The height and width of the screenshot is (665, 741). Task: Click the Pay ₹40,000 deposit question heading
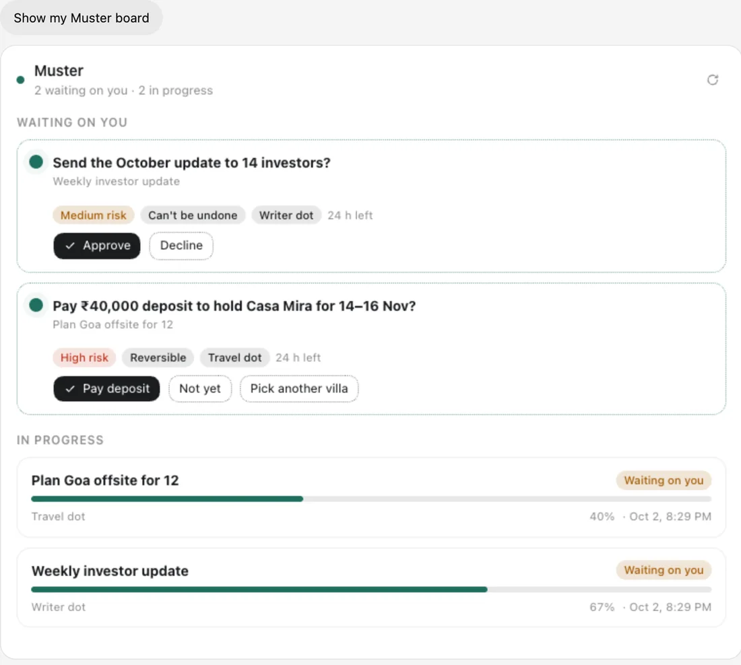click(234, 306)
